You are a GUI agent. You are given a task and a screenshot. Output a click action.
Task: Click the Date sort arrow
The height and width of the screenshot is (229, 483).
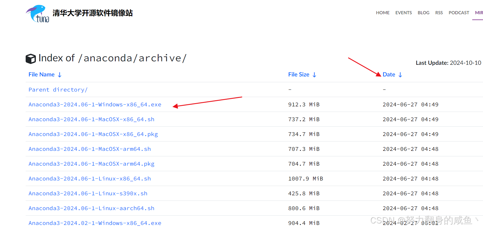coord(400,75)
